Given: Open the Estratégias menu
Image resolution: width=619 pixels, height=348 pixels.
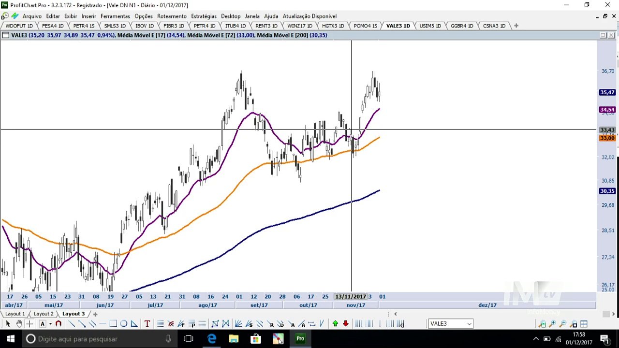Looking at the screenshot, I should [x=204, y=16].
